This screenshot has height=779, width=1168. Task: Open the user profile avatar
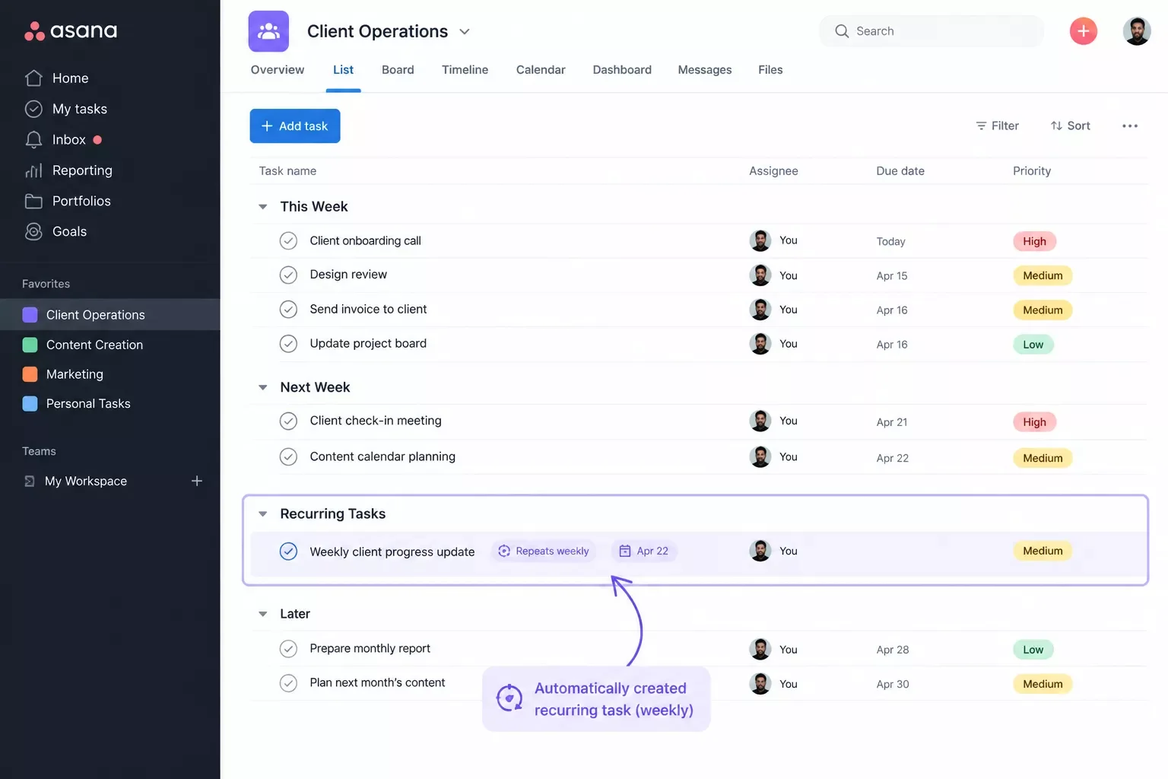[1137, 31]
